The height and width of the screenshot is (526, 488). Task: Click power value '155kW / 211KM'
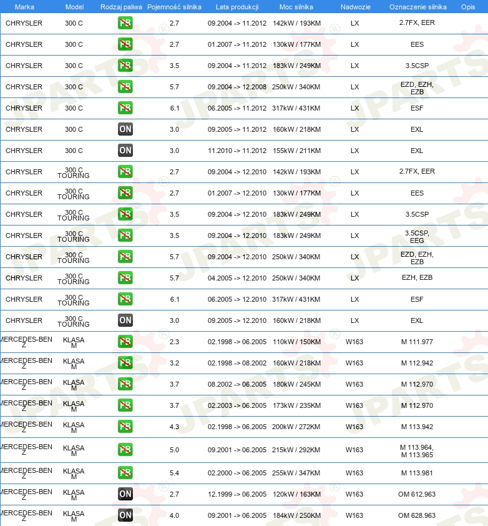tap(296, 151)
